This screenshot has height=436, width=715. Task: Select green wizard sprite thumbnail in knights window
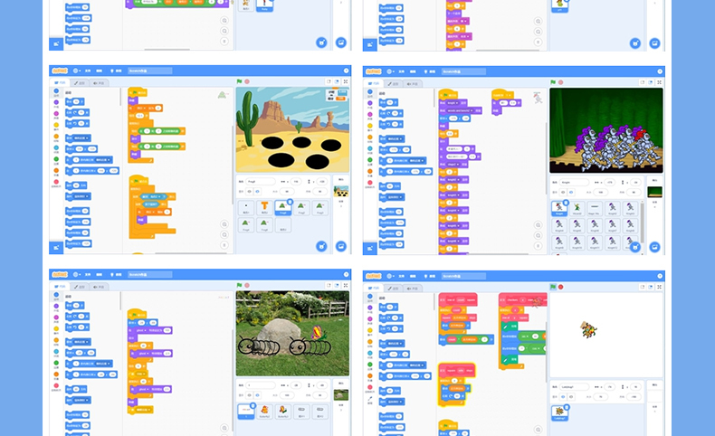[x=577, y=208]
